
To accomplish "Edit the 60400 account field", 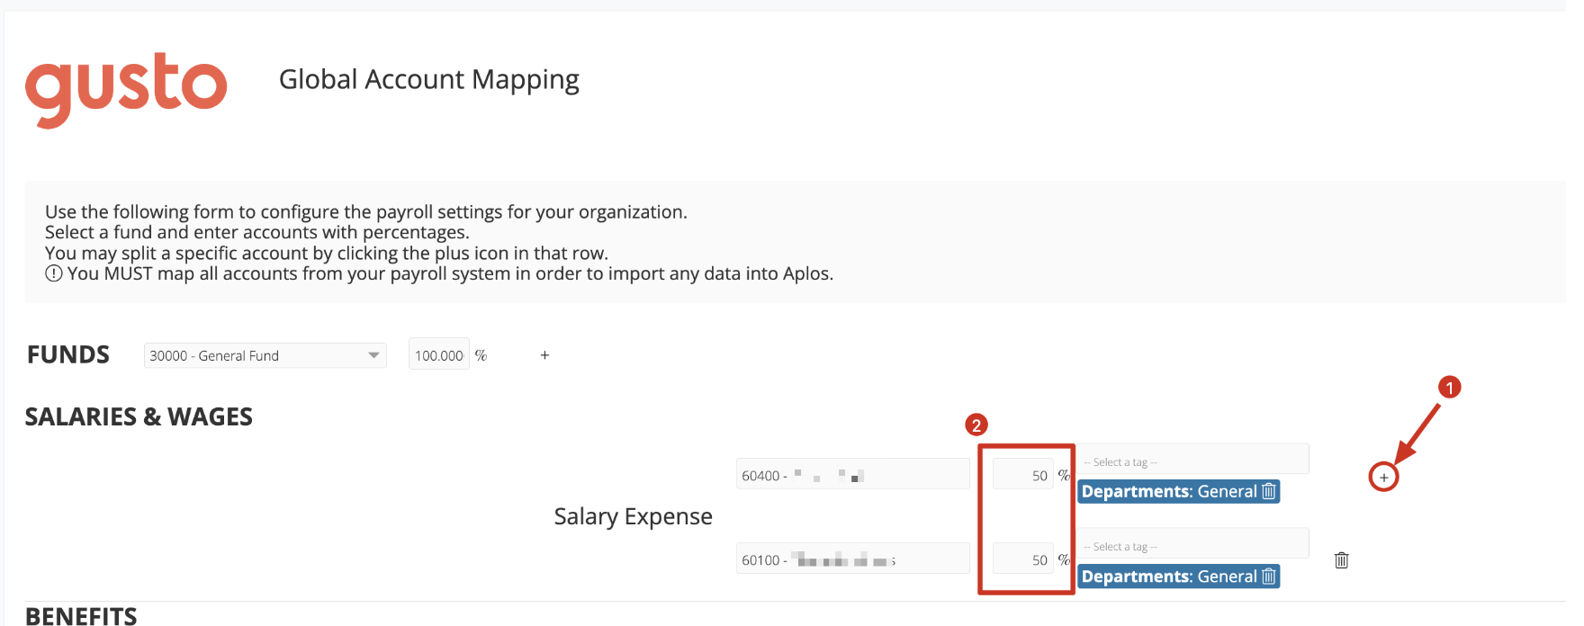I will click(853, 475).
